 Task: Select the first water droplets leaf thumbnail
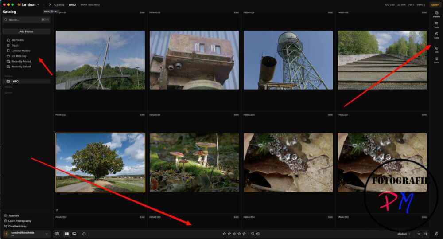pyautogui.click(x=288, y=163)
